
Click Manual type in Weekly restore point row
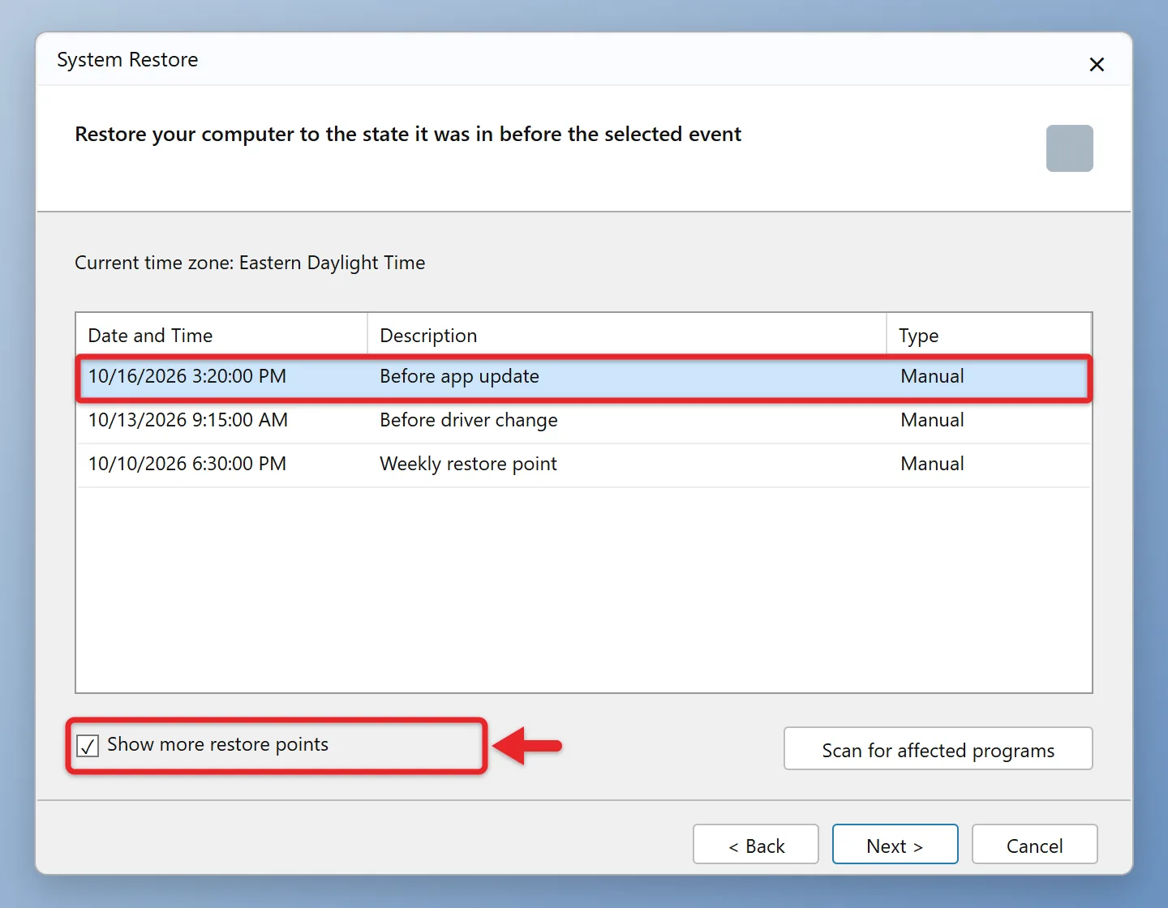pos(932,465)
